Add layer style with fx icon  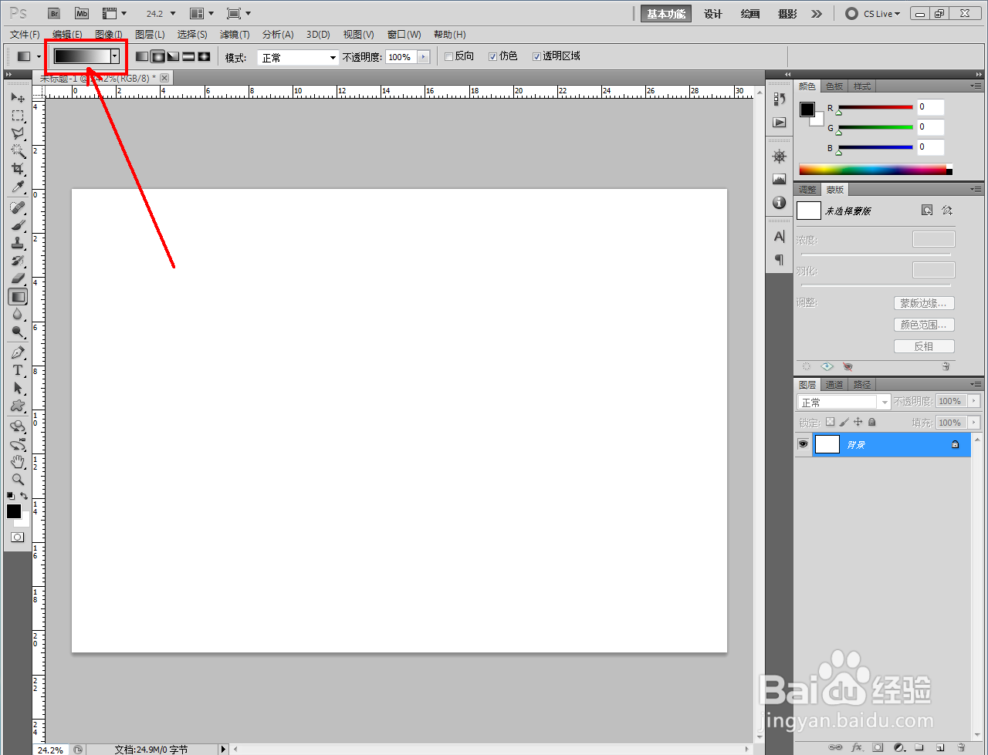[857, 747]
